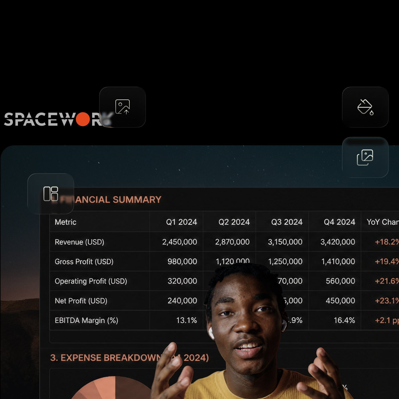Open the image gallery tool
The image size is (399, 399).
click(365, 157)
